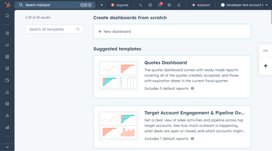Click the Search all templates field
The image size is (272, 151).
pyautogui.click(x=54, y=29)
